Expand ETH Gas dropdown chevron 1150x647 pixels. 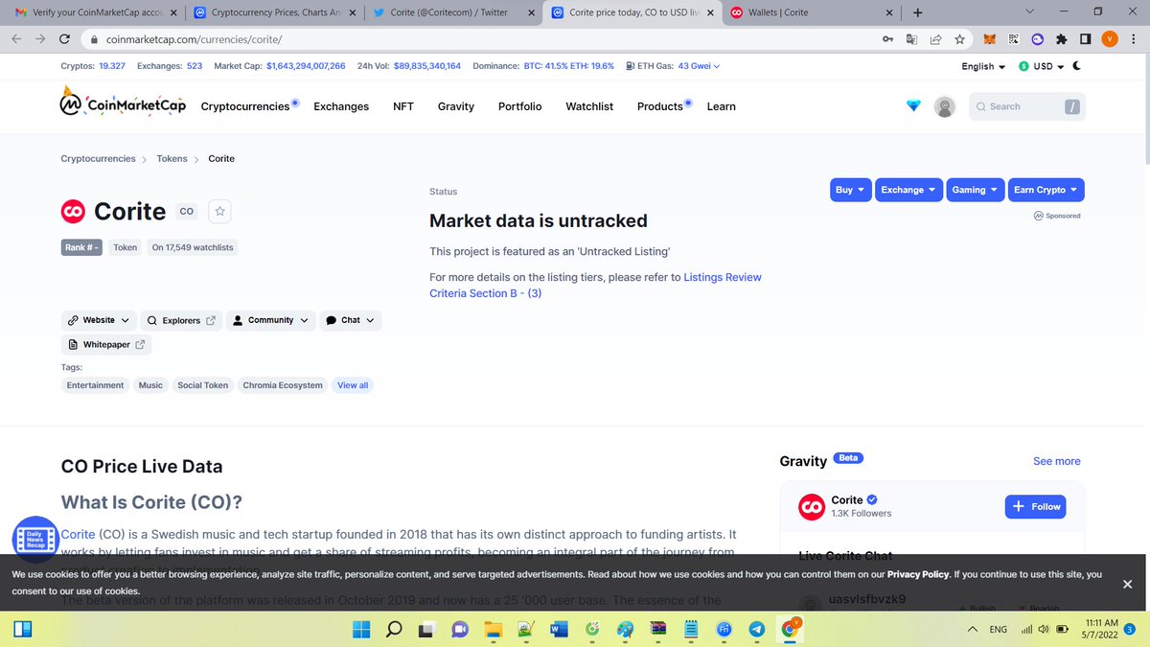coord(716,66)
